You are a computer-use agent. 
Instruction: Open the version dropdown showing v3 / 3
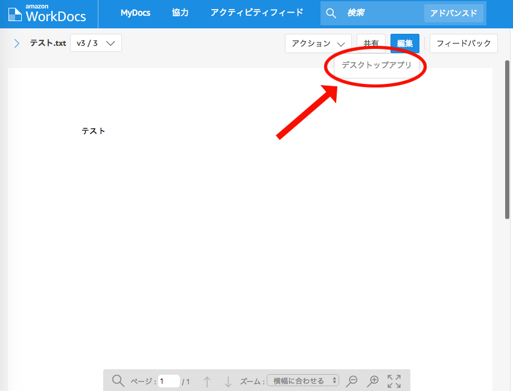(x=95, y=43)
